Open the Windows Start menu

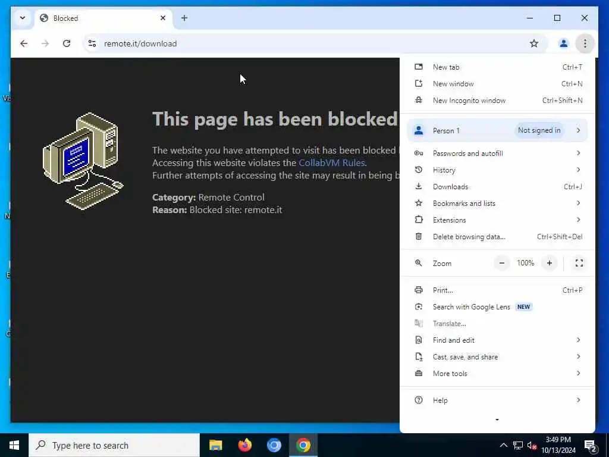[14, 445]
